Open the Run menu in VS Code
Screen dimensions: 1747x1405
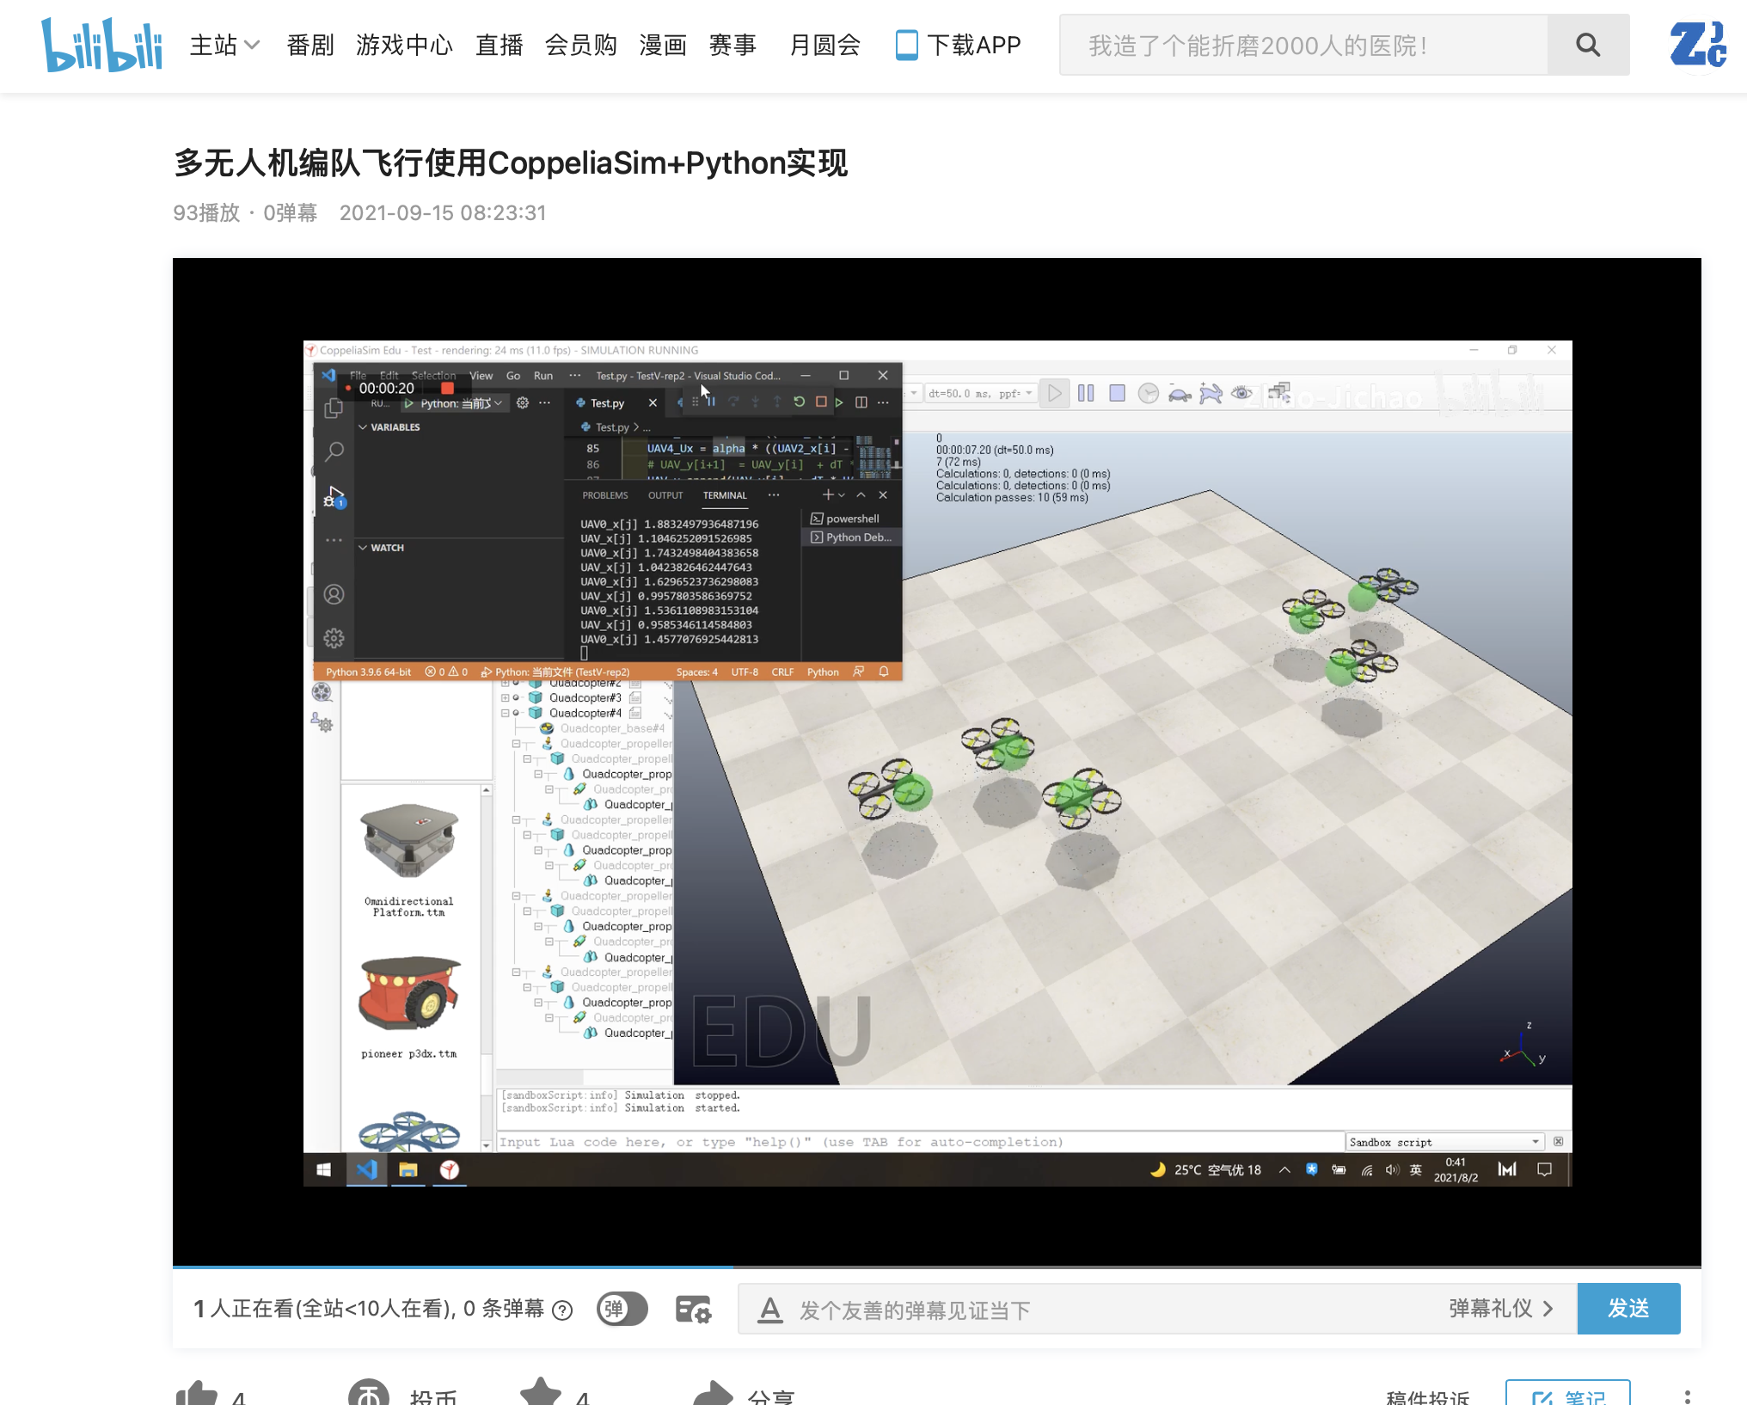(x=543, y=376)
